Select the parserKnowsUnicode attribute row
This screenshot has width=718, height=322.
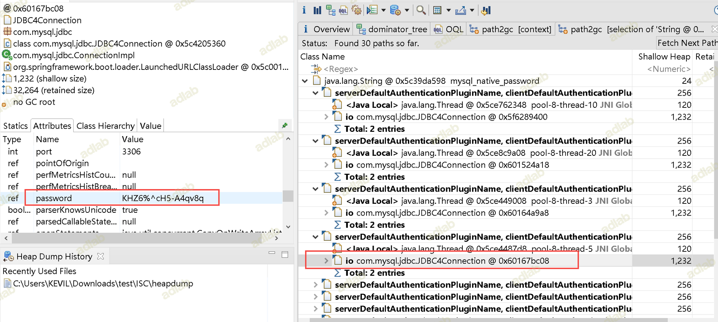[x=141, y=210]
